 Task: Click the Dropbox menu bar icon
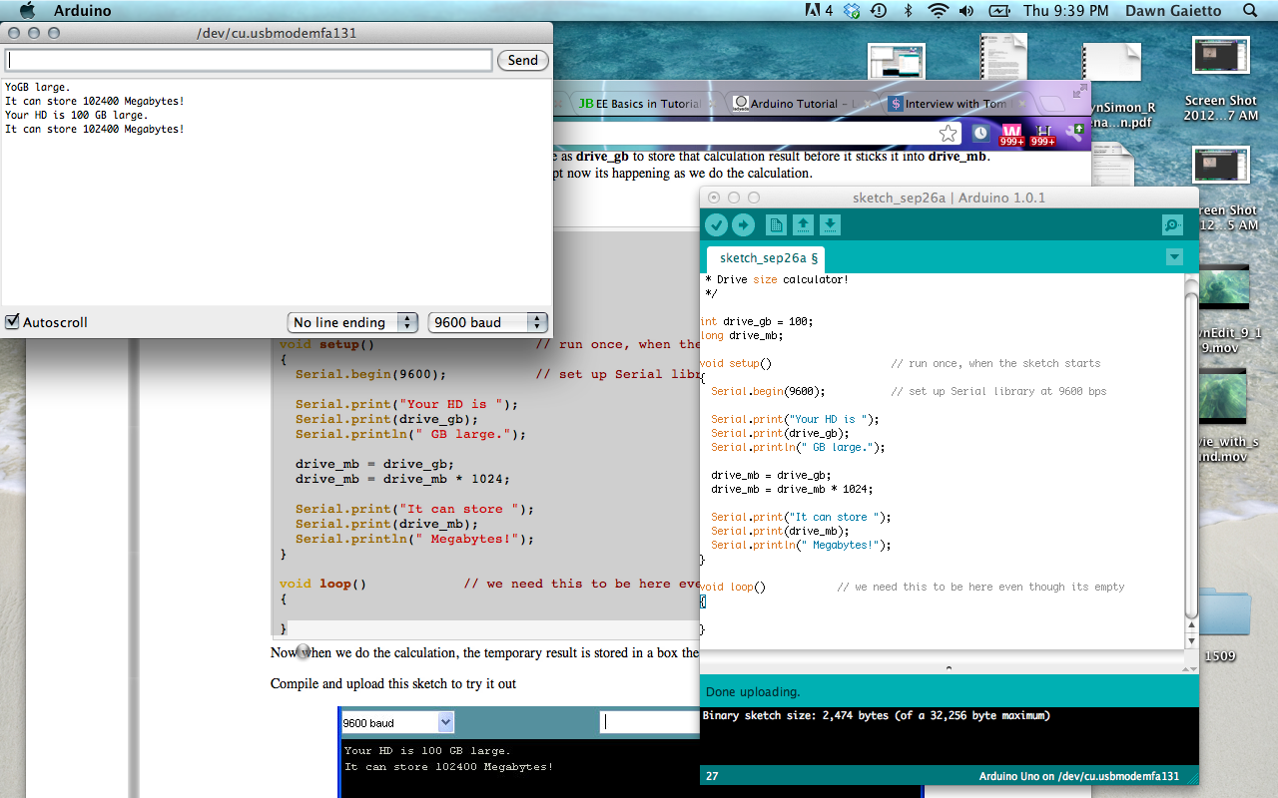click(852, 11)
